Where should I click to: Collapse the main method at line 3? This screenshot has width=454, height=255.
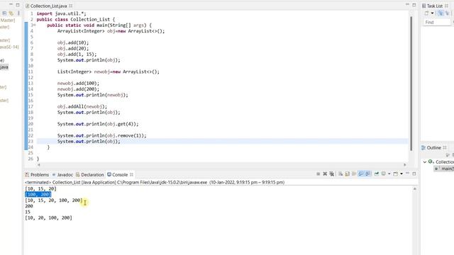coord(35,25)
